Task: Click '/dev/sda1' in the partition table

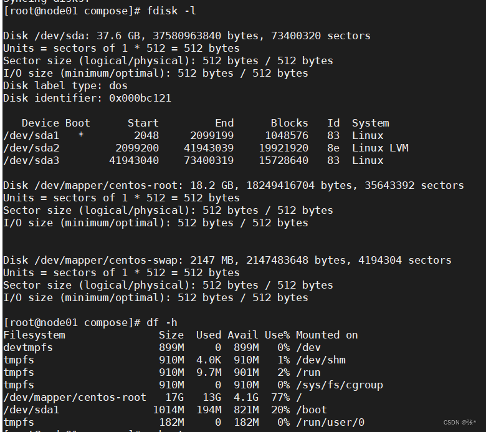Action: click(x=31, y=135)
